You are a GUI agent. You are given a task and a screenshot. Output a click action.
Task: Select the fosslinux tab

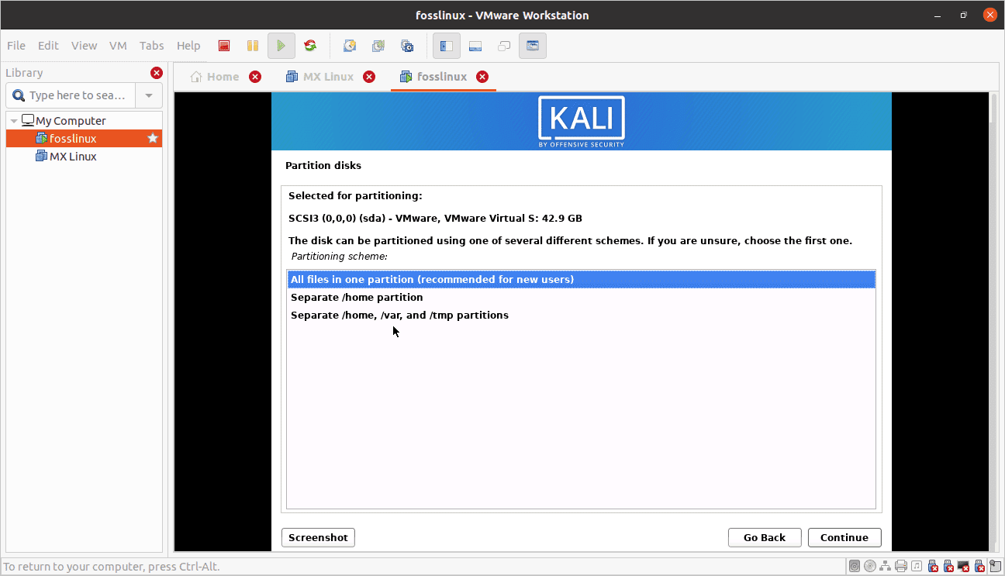[434, 77]
